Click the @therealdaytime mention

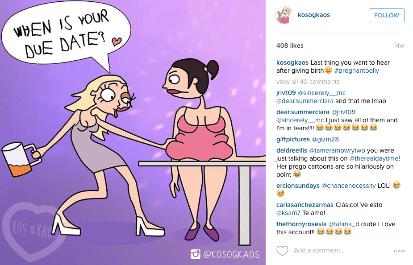(x=374, y=158)
